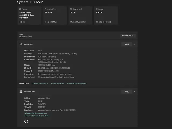Click the Installed on date 5/12/2026
Viewport: 172px width, 129px height.
click(x=42, y=104)
